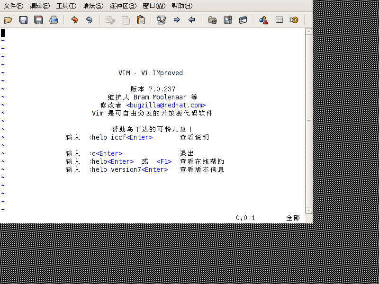Click the vertical scrollbar thumb
This screenshot has height=284, width=379.
click(x=309, y=121)
